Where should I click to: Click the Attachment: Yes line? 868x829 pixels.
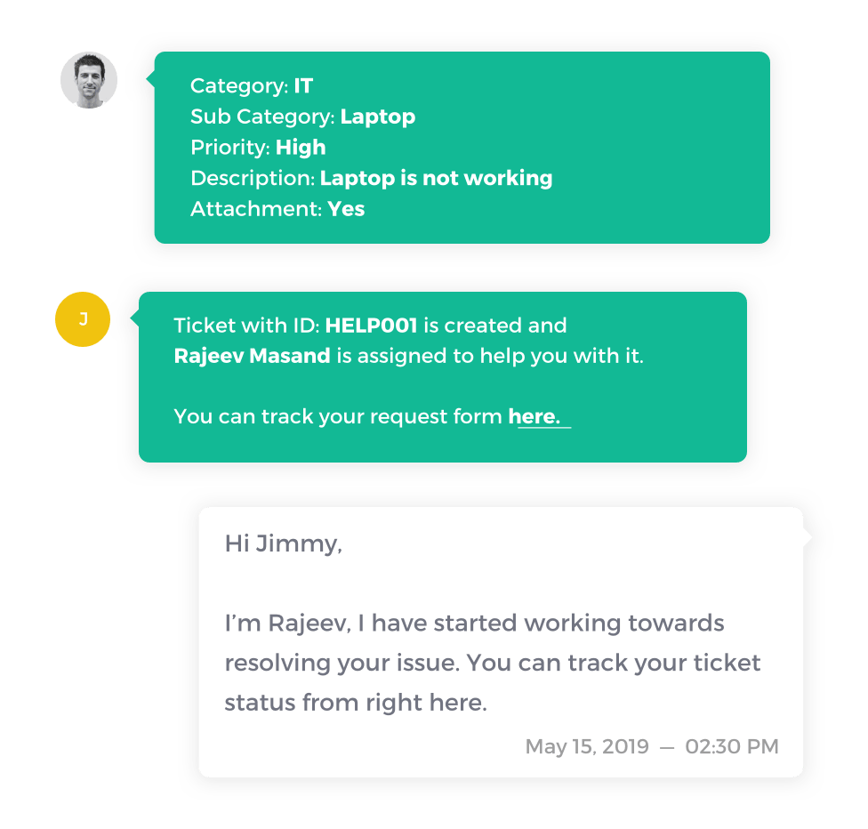pyautogui.click(x=277, y=209)
